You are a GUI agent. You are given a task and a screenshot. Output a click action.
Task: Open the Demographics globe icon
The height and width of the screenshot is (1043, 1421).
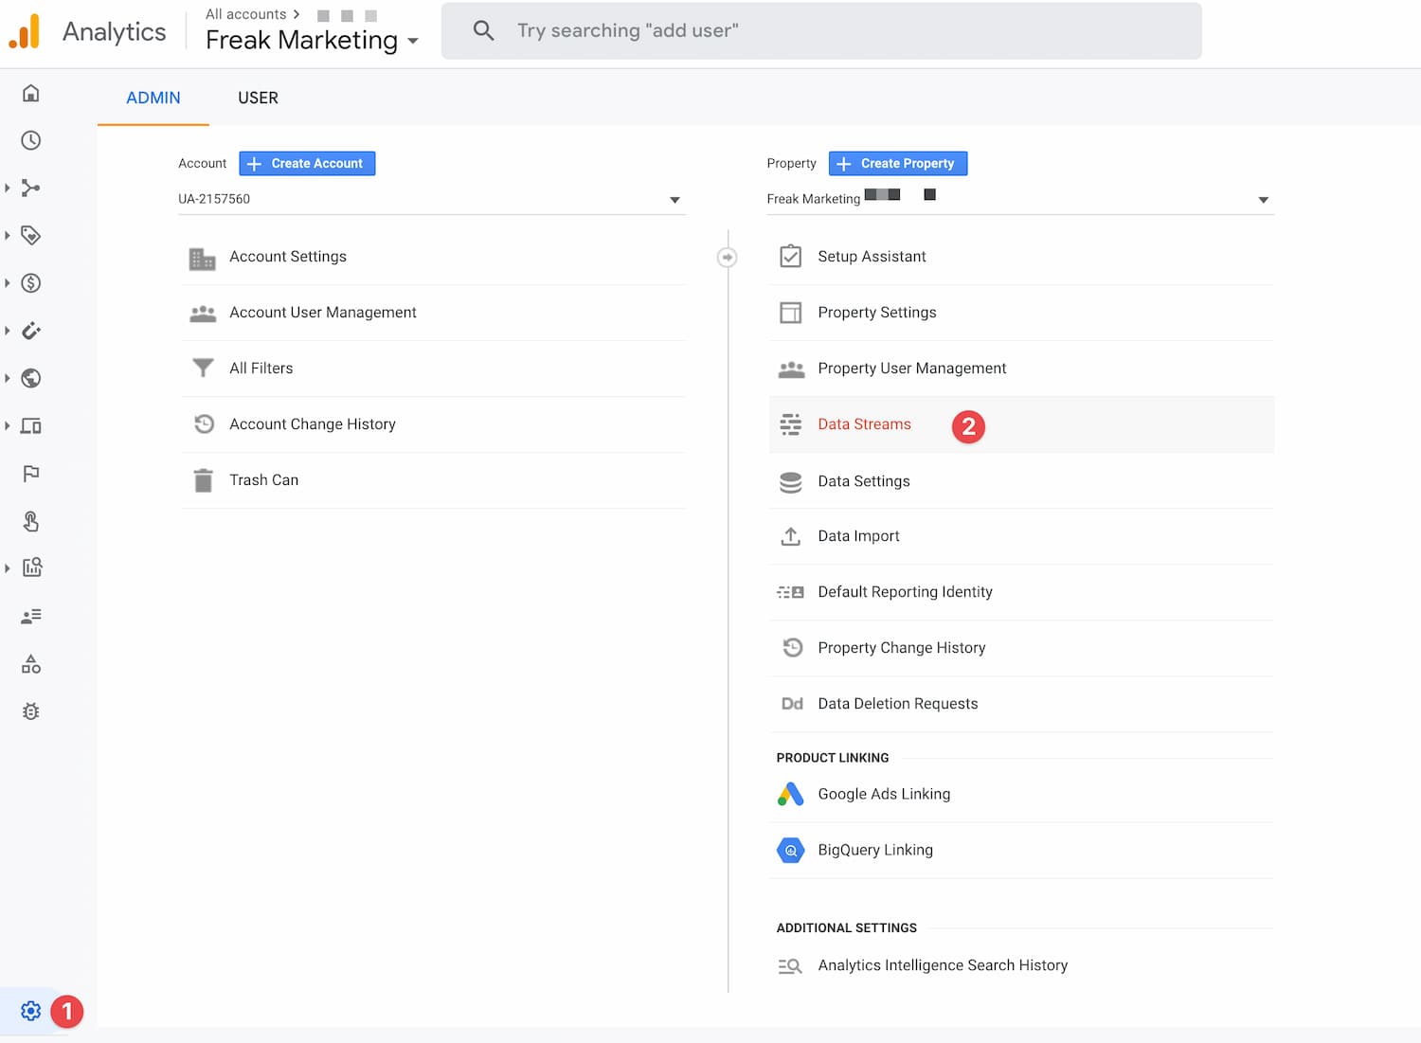coord(31,378)
